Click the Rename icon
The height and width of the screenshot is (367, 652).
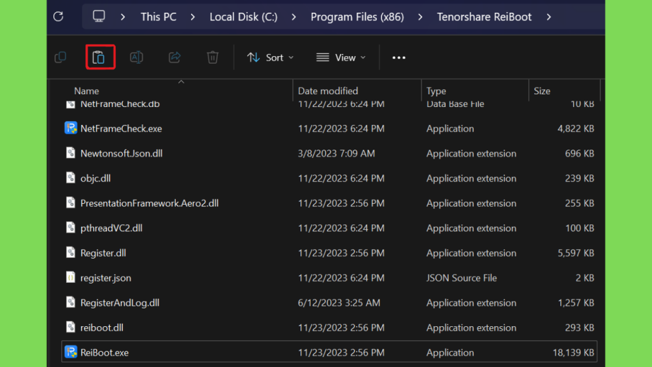[x=136, y=57]
